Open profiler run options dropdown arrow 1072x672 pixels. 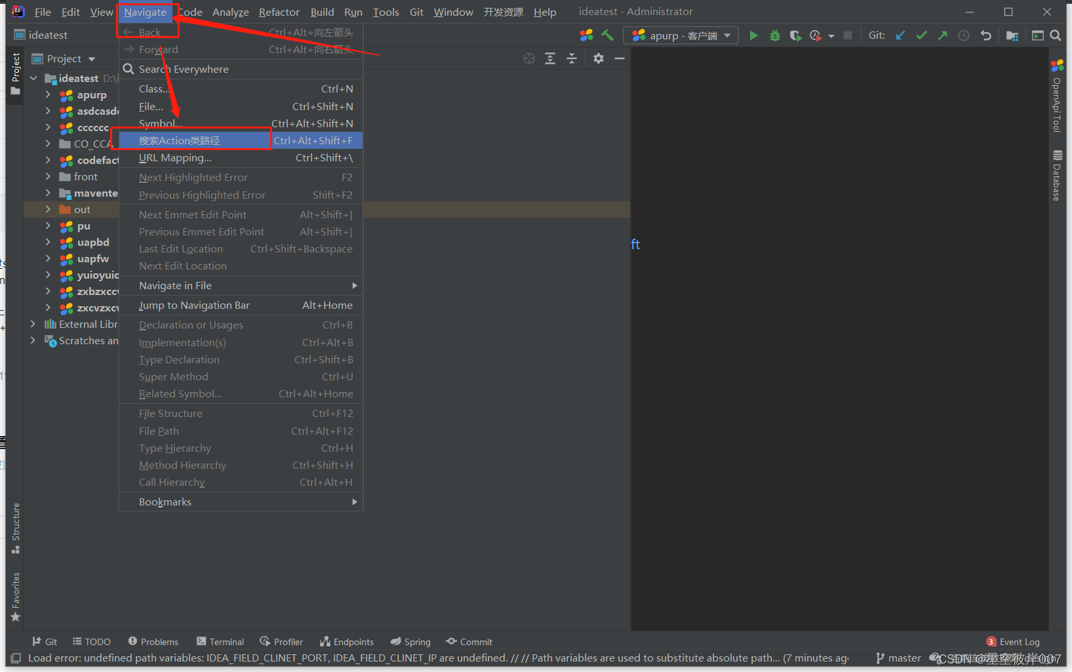coord(831,36)
